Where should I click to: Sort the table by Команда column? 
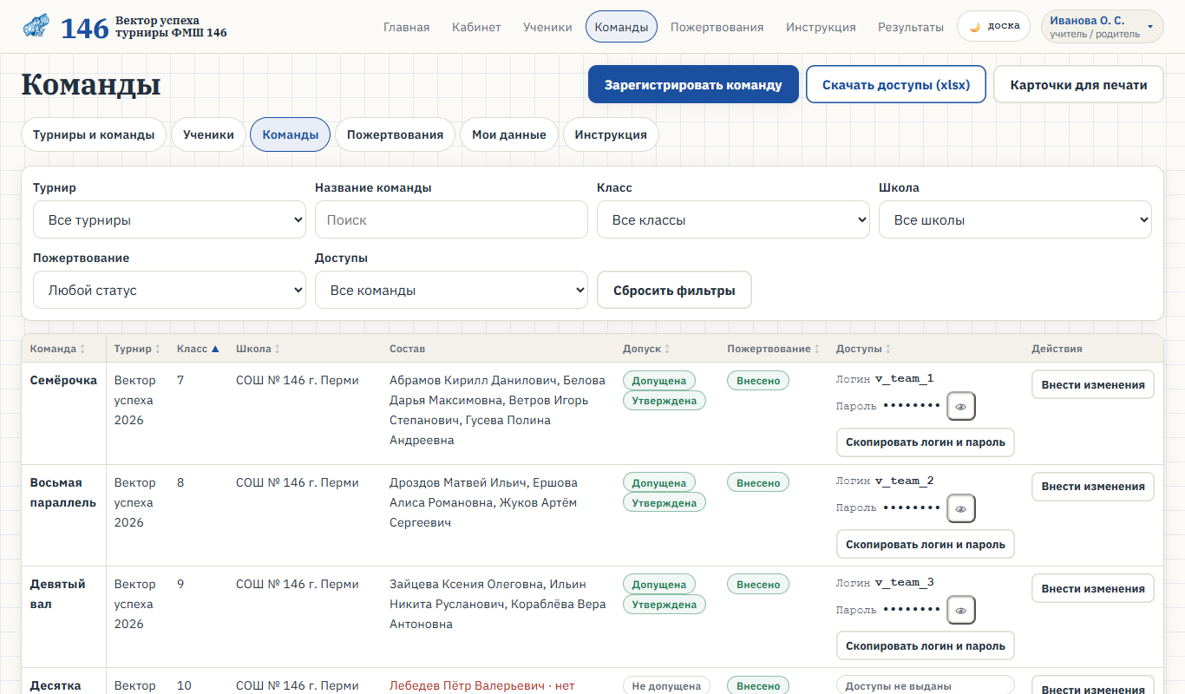(x=58, y=349)
